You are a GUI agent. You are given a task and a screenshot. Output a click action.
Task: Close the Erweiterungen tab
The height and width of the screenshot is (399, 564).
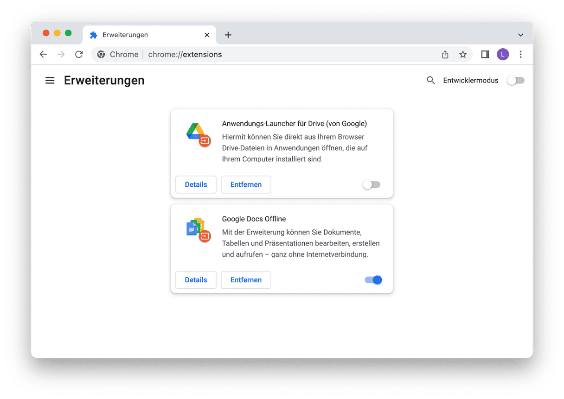tap(207, 35)
